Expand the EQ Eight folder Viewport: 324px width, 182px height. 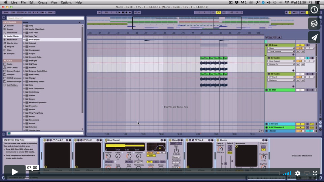tap(24, 61)
